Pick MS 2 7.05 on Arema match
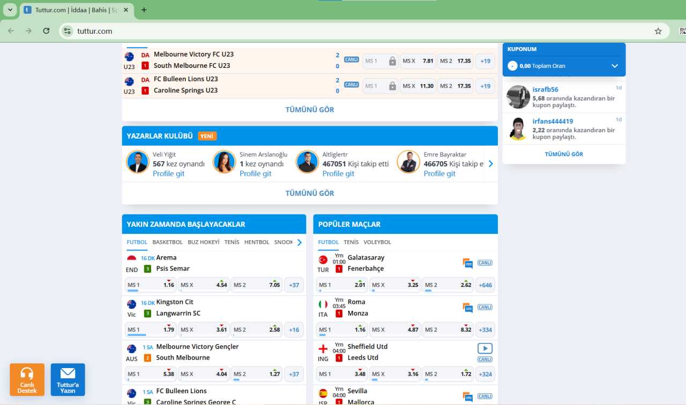 pos(257,285)
